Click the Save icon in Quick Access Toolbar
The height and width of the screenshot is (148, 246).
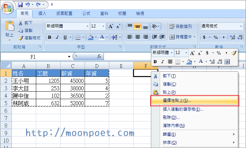(x=20, y=5)
